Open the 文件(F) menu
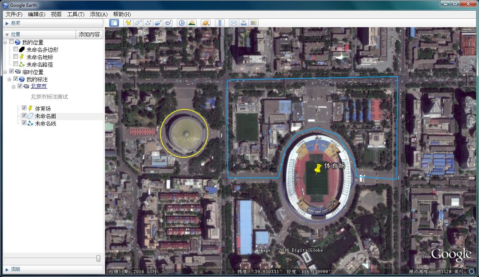The image size is (479, 277). (14, 14)
